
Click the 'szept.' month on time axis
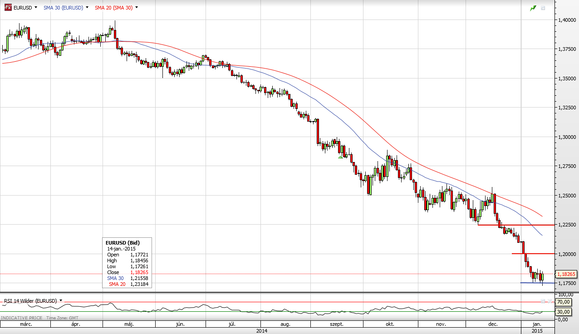[x=337, y=324]
